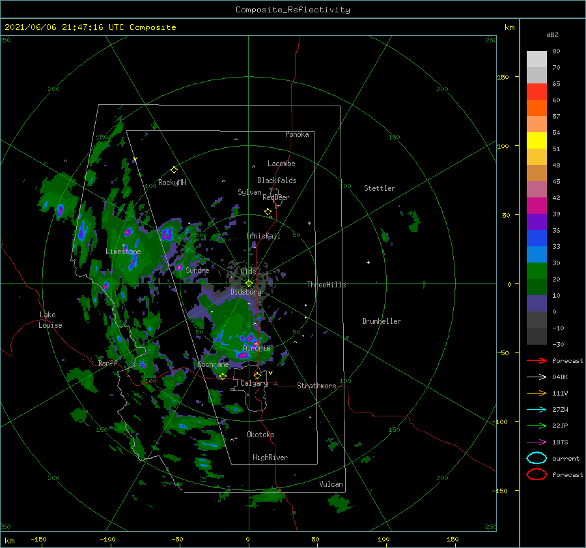The image size is (586, 548).
Task: Click the yellow diamond marker below RedDeer
Action: 268,212
